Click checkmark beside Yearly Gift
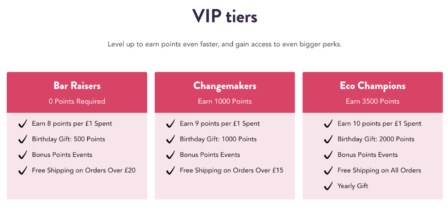This screenshot has width=448, height=215. (328, 186)
